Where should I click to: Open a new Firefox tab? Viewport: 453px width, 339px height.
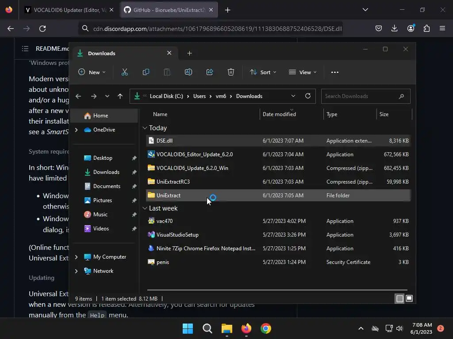tap(228, 10)
